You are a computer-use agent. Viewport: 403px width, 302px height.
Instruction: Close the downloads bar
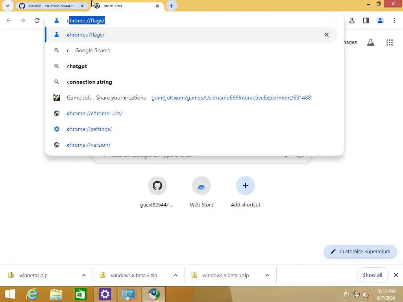coord(396,275)
